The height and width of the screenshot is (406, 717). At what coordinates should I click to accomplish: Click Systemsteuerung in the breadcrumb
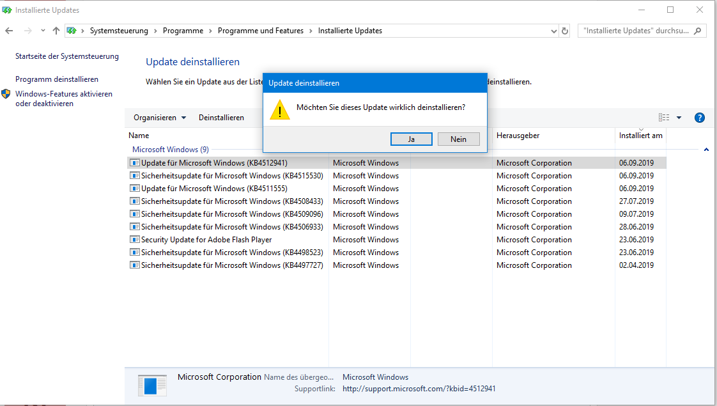coord(119,31)
